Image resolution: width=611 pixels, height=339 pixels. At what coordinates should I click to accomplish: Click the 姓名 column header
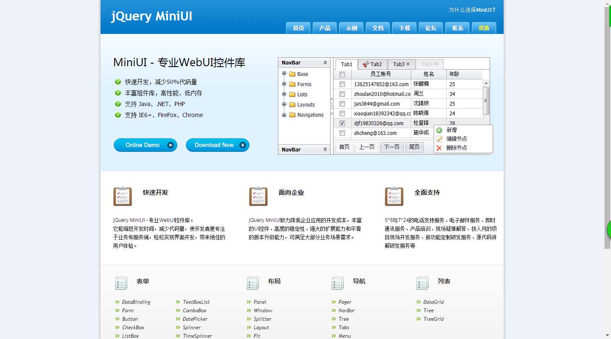tap(429, 74)
